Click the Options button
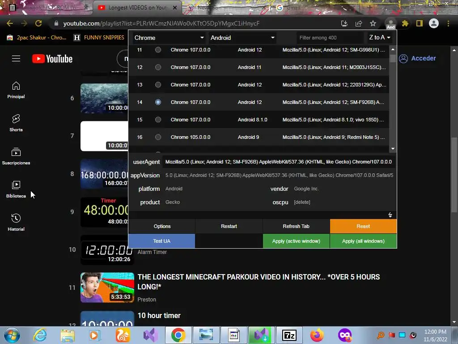458x344 pixels. 162,226
